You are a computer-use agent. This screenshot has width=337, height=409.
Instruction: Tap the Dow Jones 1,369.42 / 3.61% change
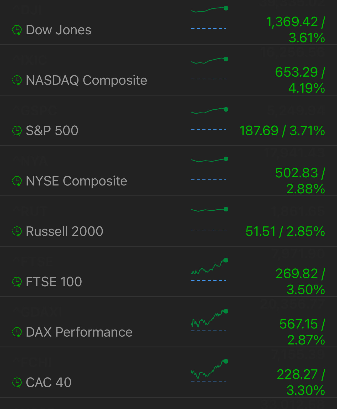click(x=296, y=30)
